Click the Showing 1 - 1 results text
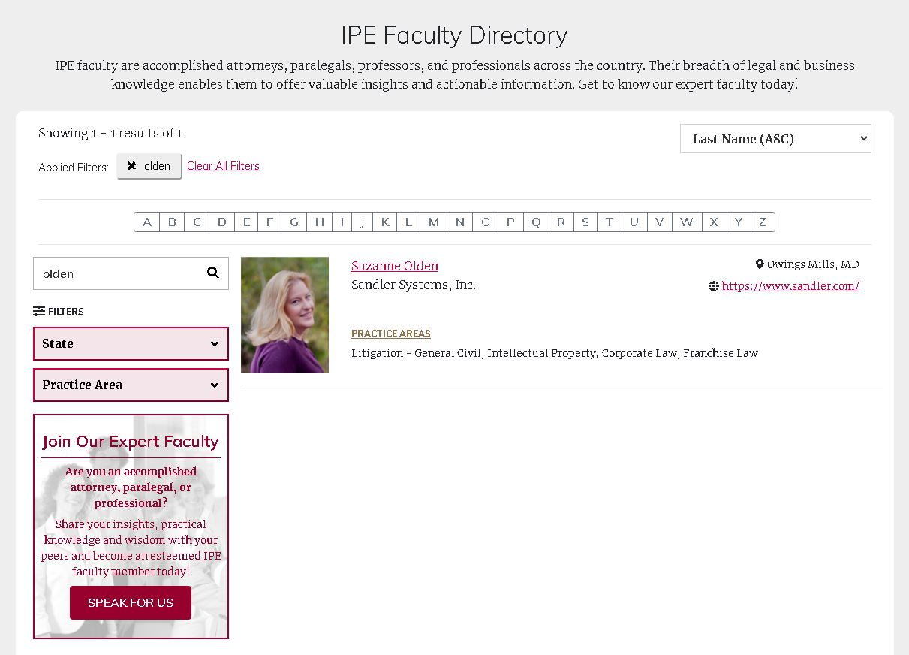The height and width of the screenshot is (655, 909). (110, 133)
